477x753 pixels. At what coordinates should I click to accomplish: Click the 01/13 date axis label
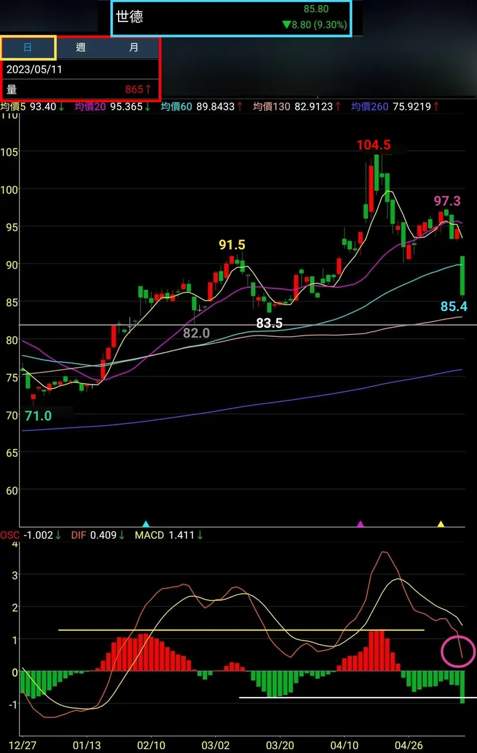point(87,745)
